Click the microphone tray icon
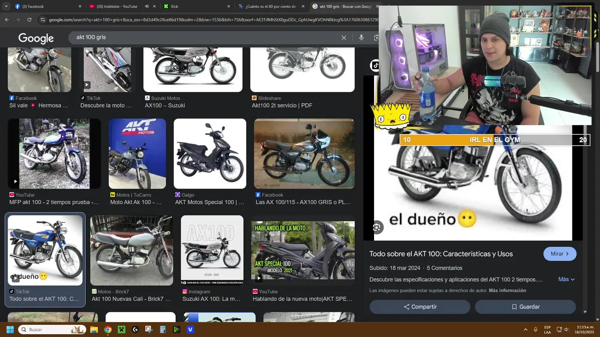The width and height of the screenshot is (600, 337). [x=535, y=330]
